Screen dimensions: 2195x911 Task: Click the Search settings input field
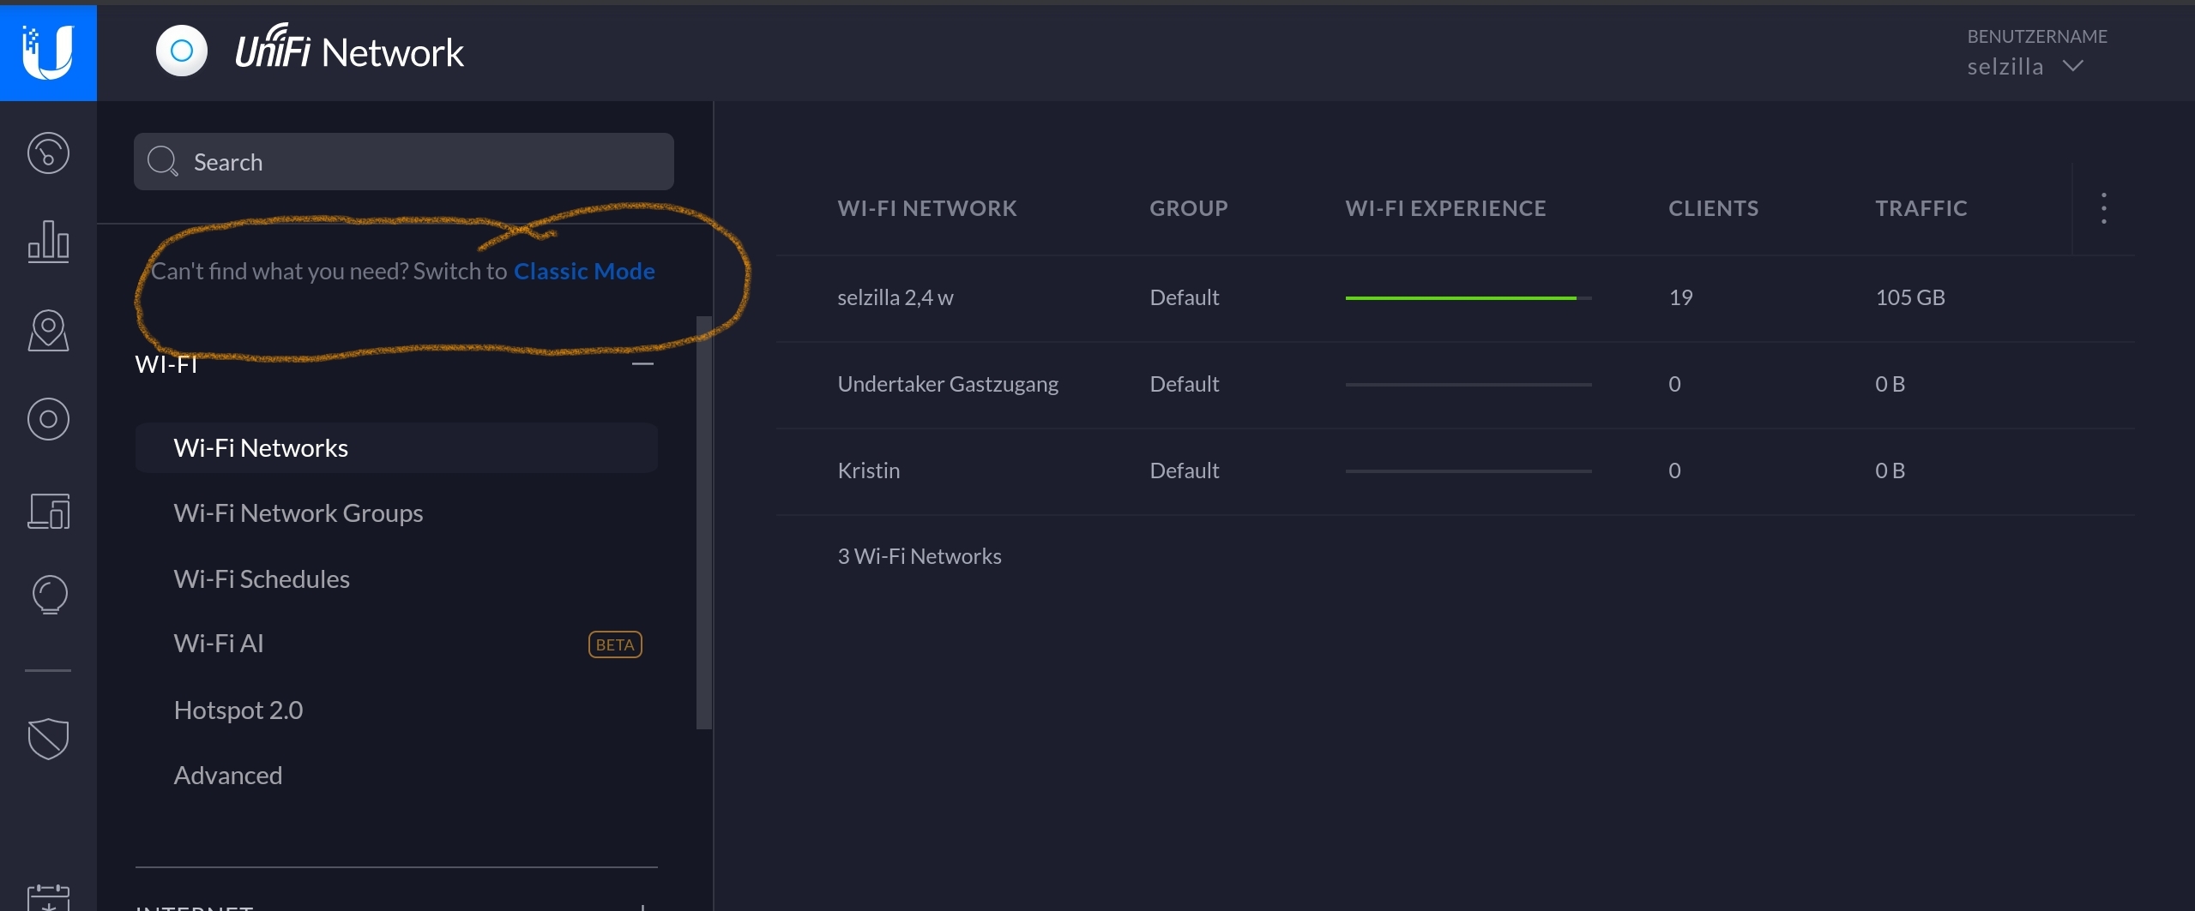tap(403, 161)
